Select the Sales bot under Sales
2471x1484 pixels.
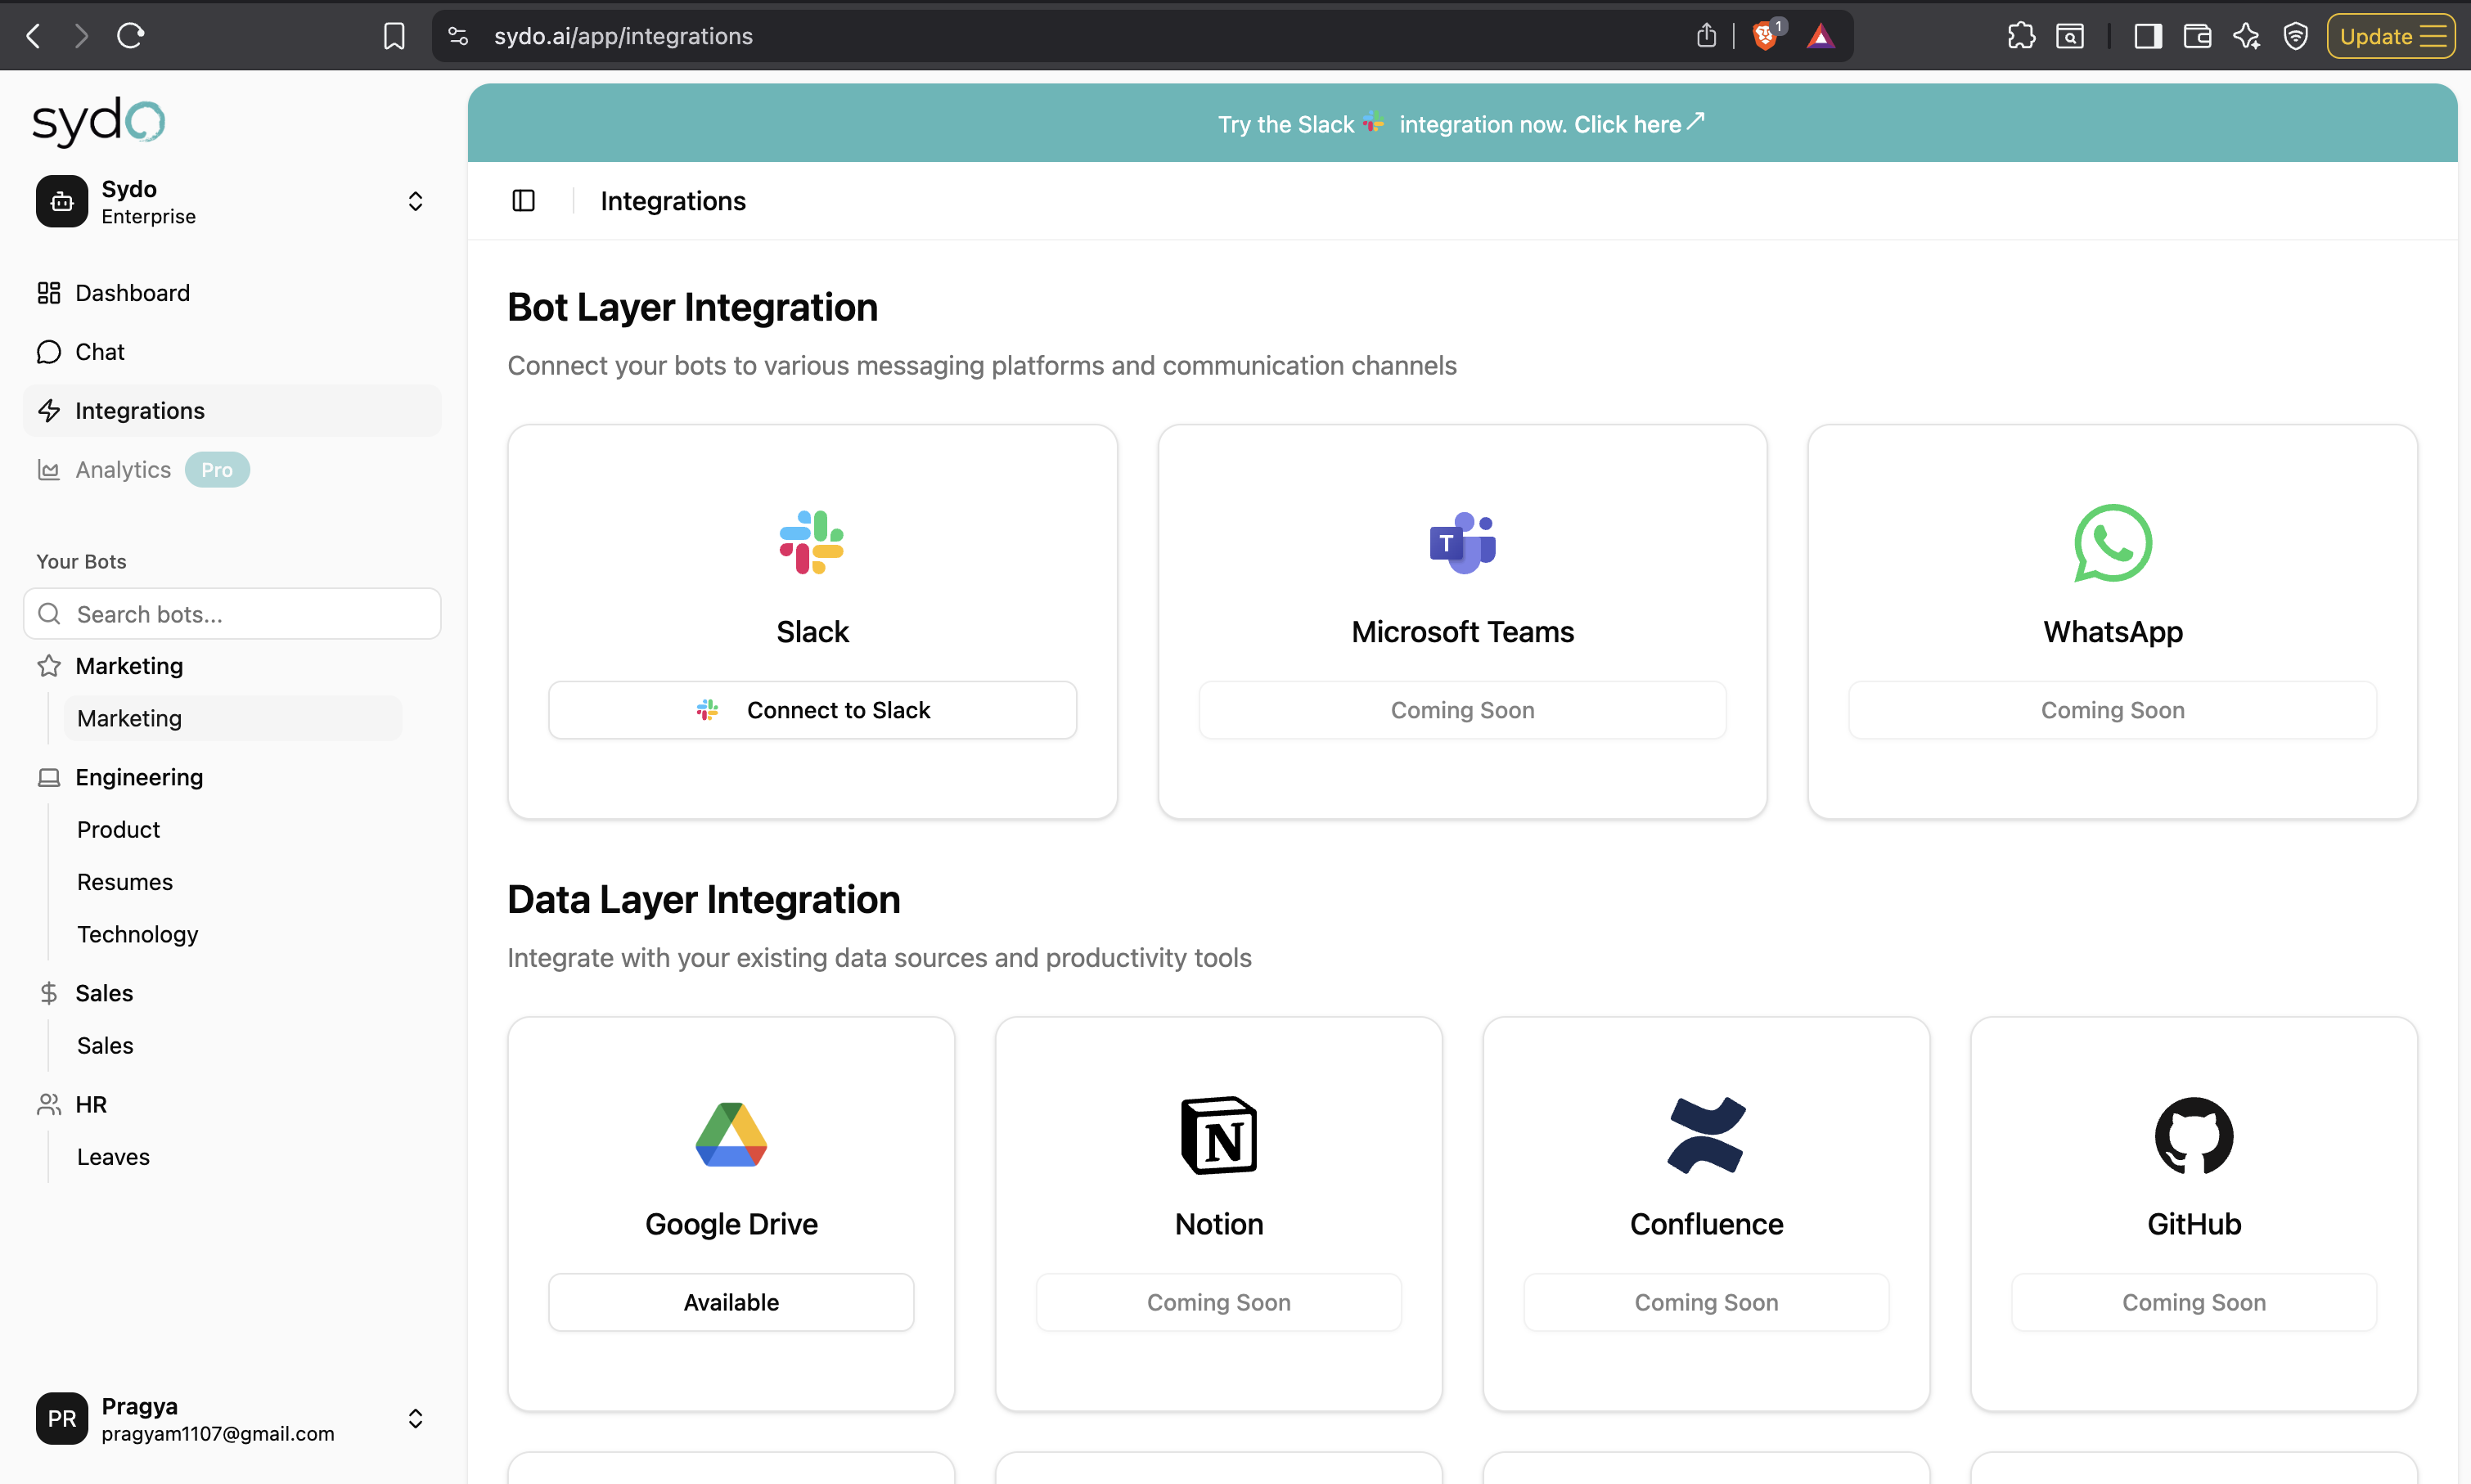point(232,1045)
